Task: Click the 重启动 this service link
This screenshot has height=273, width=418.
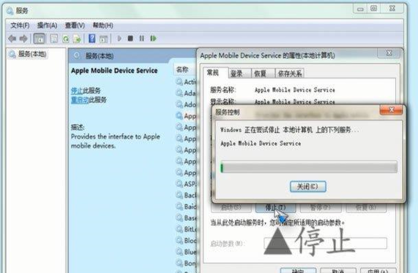Action: click(80, 100)
